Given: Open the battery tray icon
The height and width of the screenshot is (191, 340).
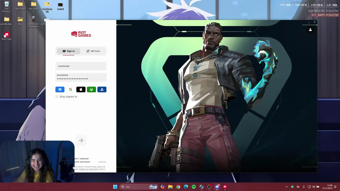Looking at the screenshot, I should tap(318, 187).
